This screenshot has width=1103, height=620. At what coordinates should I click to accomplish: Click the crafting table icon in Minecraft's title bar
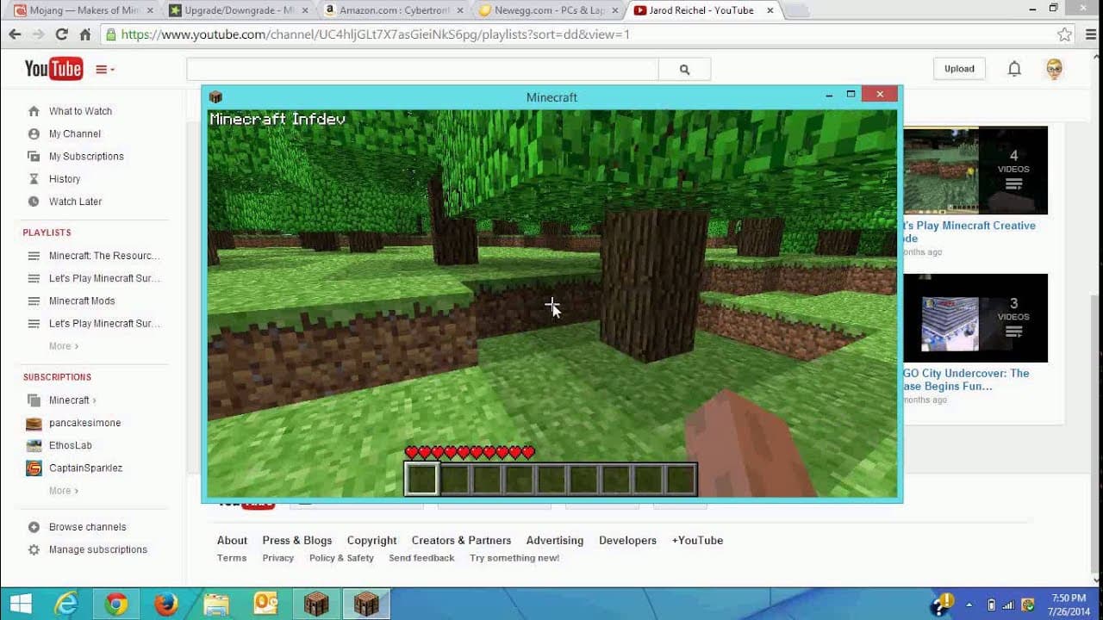(215, 96)
